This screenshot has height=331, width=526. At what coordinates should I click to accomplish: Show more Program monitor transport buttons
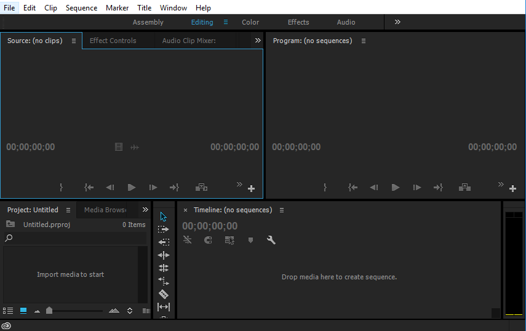[x=501, y=184]
